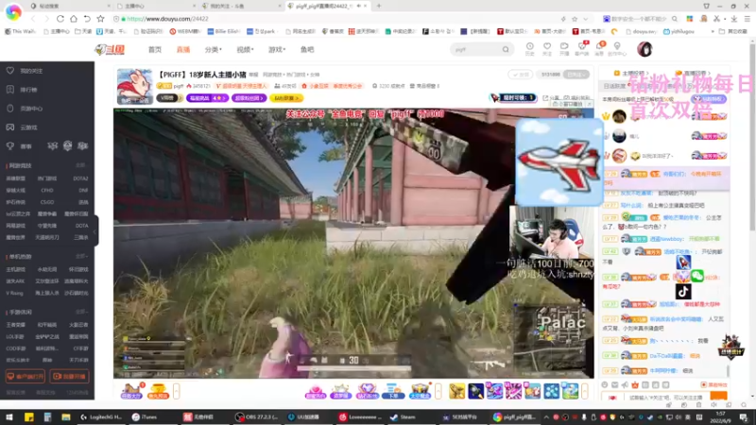Open 排行榜 in the left sidebar
This screenshot has width=756, height=425.
point(28,90)
